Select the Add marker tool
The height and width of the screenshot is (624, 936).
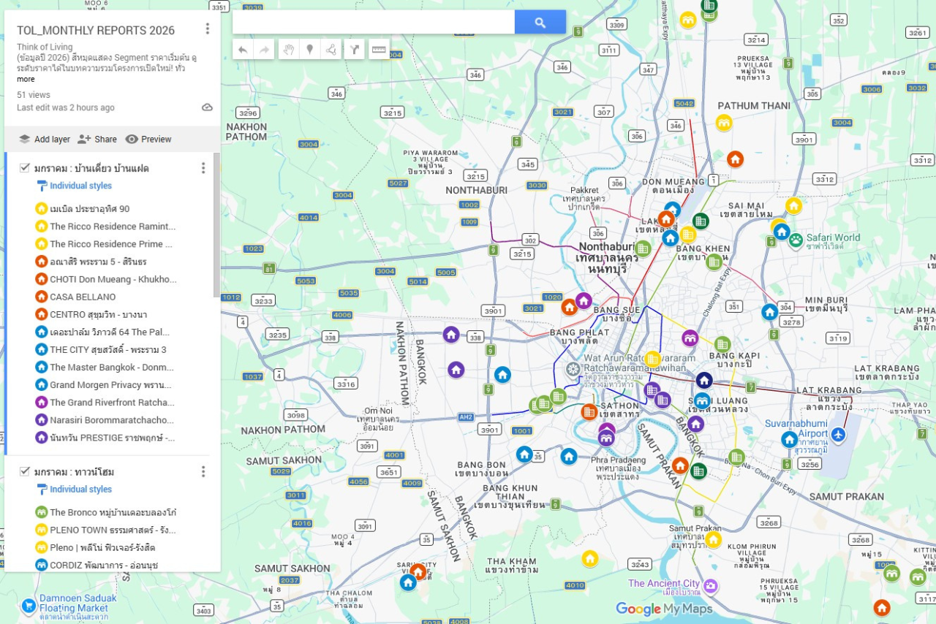coord(310,50)
